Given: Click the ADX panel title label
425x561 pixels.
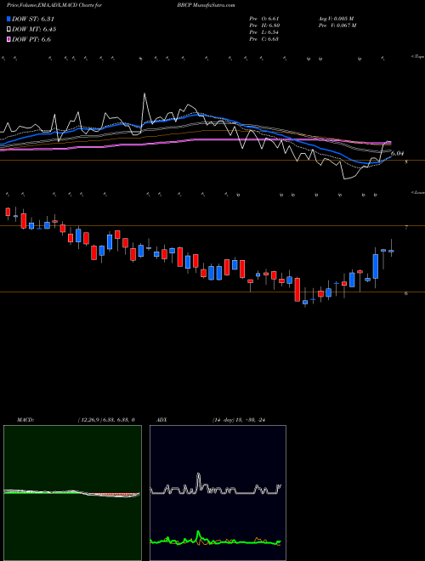Looking at the screenshot, I should click(x=161, y=420).
